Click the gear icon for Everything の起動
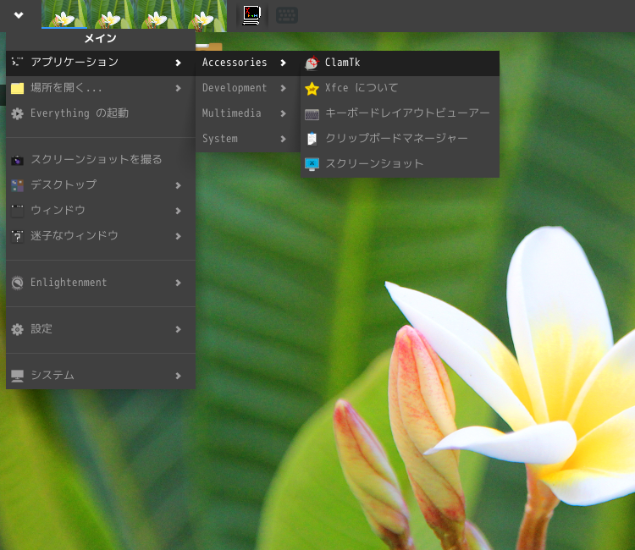 pos(17,113)
